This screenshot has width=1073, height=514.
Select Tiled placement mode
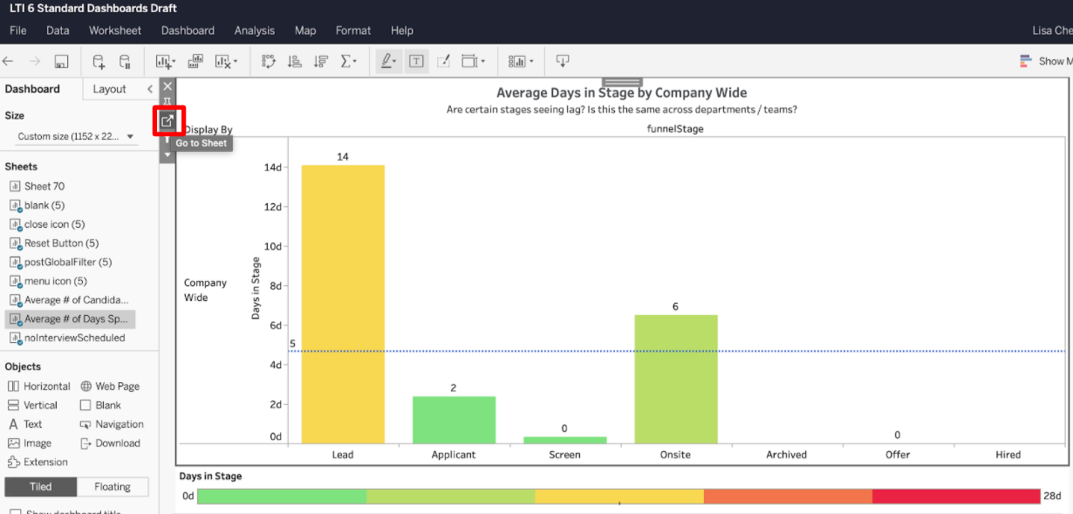point(39,486)
